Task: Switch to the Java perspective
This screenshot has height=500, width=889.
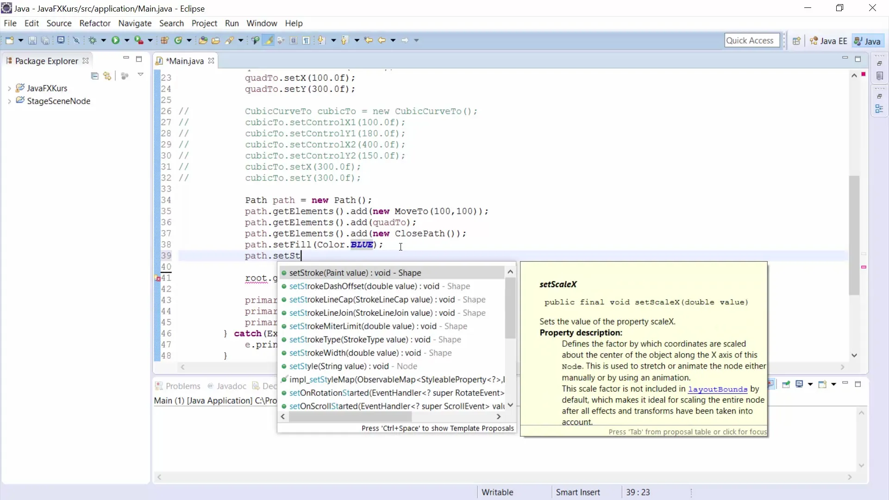Action: 868,41
